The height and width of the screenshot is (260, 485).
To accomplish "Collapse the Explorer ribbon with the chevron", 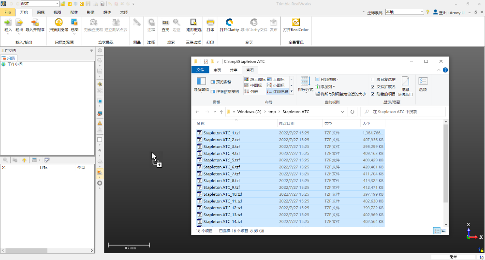I will (439, 70).
